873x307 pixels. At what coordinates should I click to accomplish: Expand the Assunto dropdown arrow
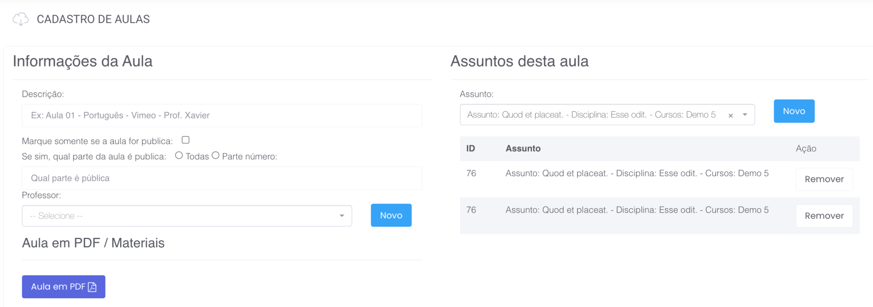745,115
